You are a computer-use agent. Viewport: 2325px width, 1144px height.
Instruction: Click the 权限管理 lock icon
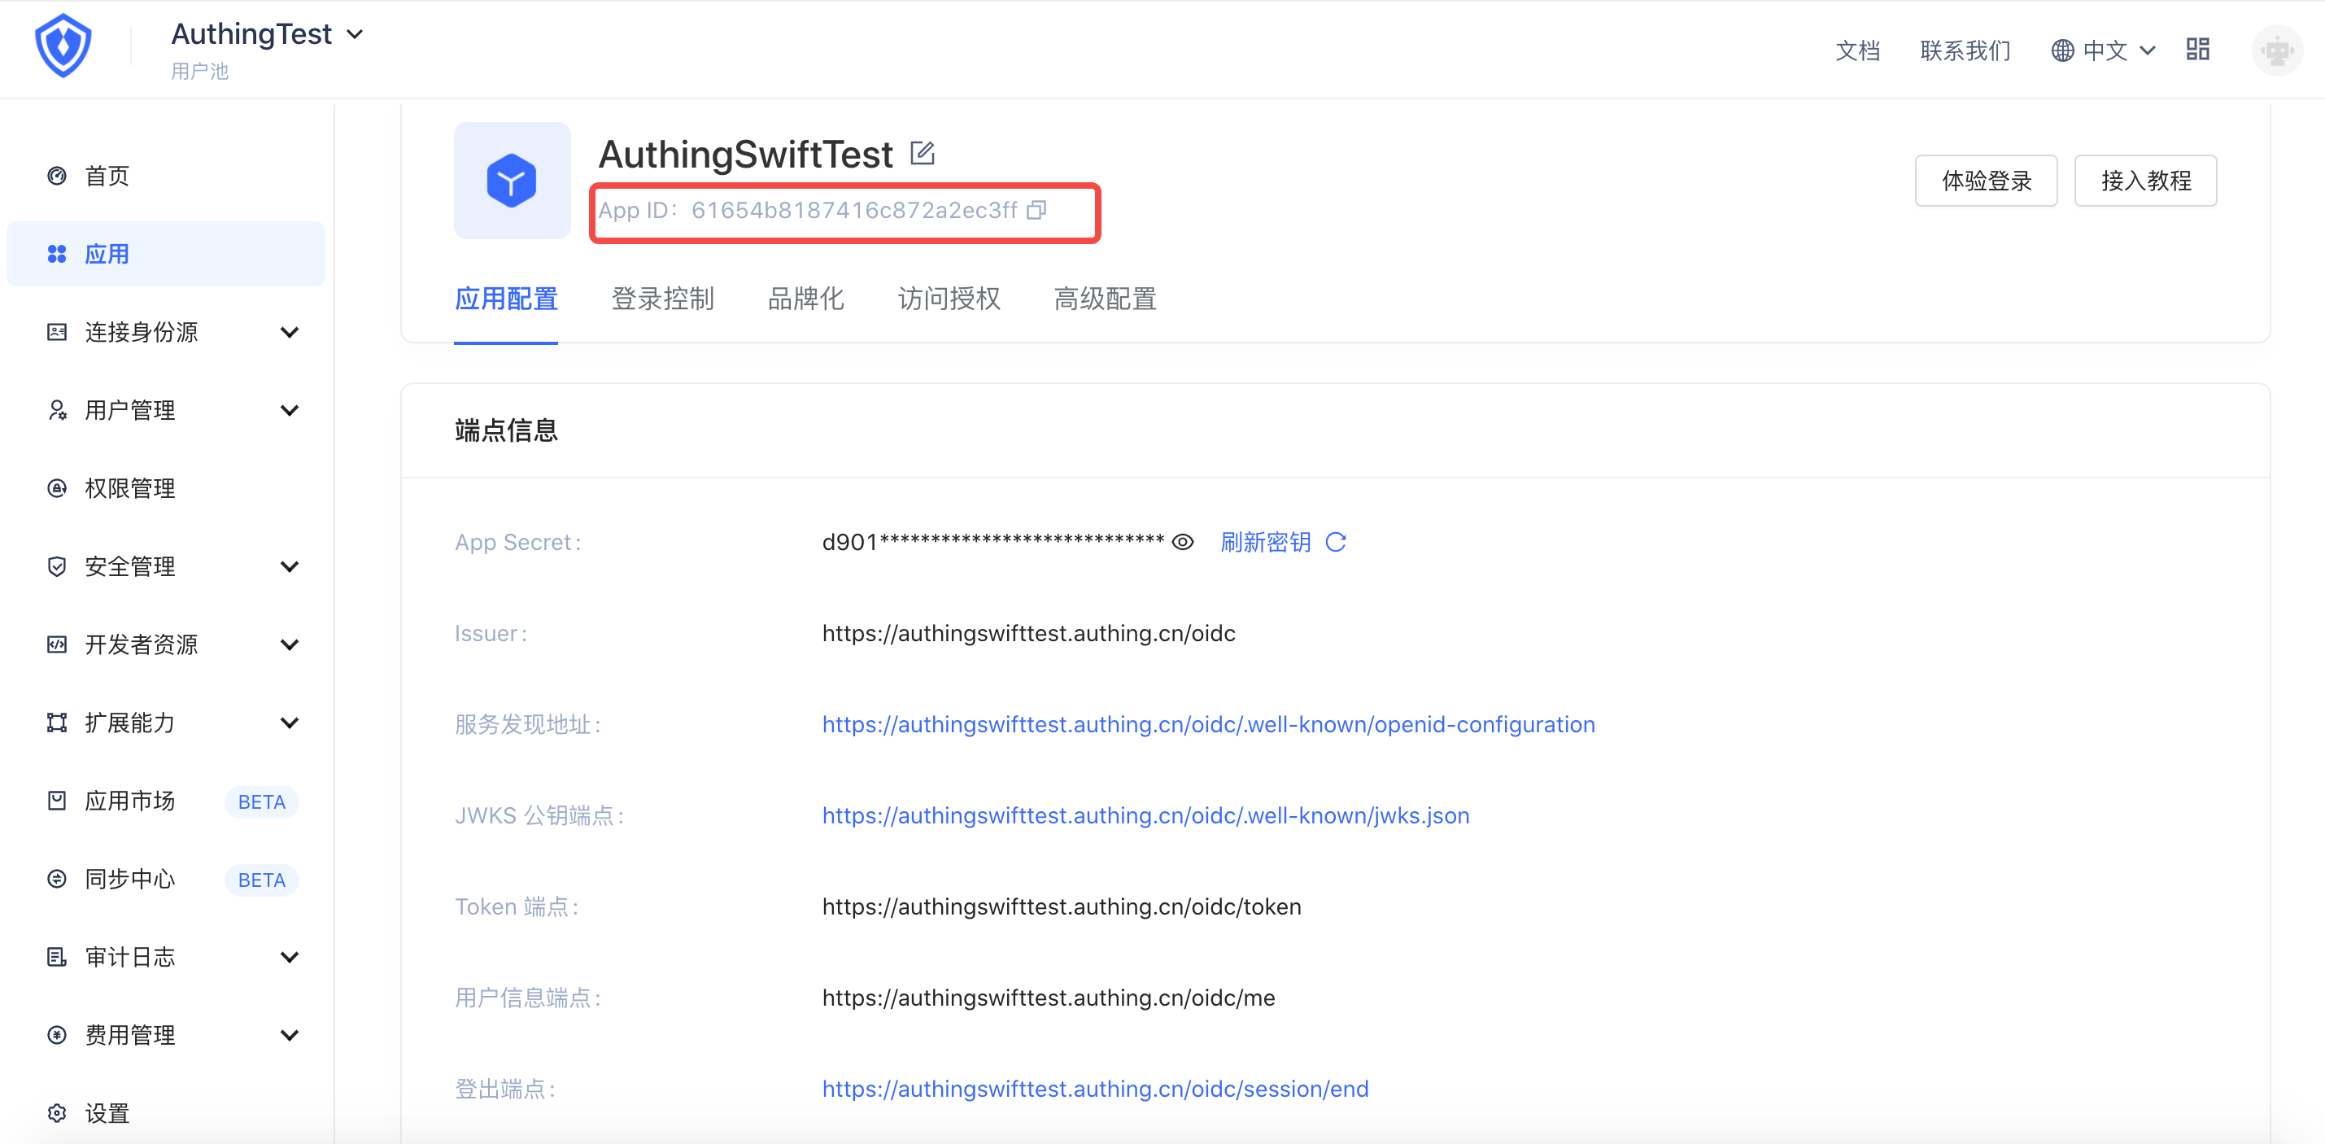pyautogui.click(x=57, y=488)
